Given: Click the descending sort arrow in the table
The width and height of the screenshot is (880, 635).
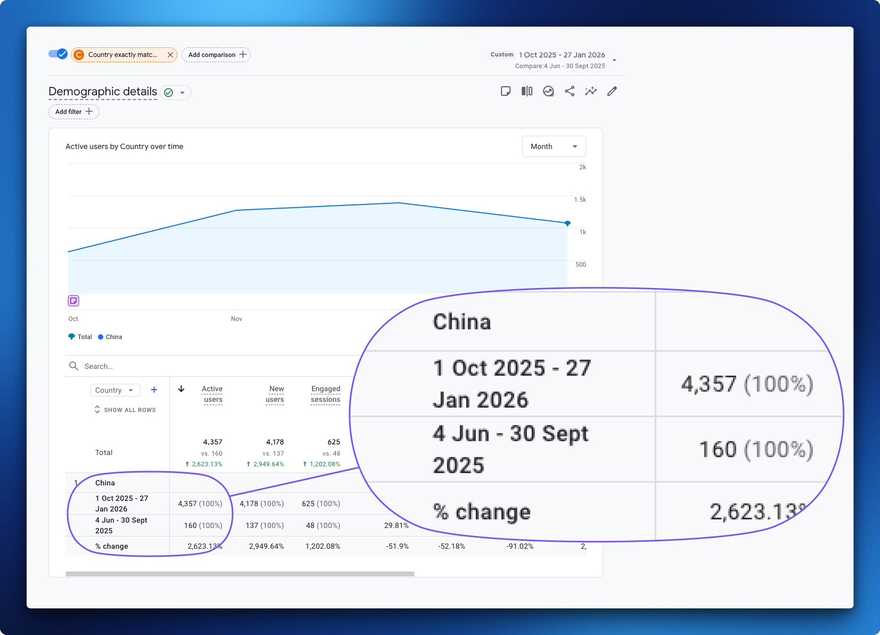Looking at the screenshot, I should coord(181,389).
